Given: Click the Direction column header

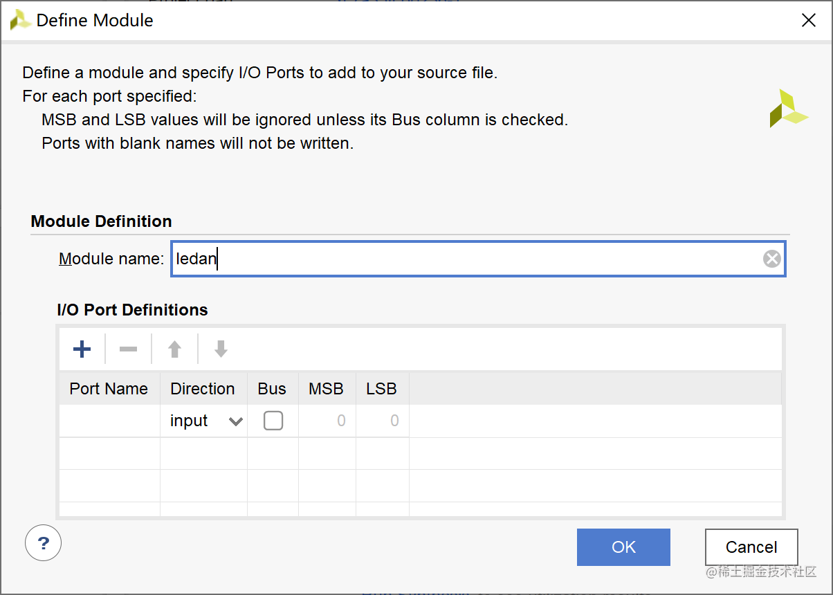Looking at the screenshot, I should [x=203, y=389].
